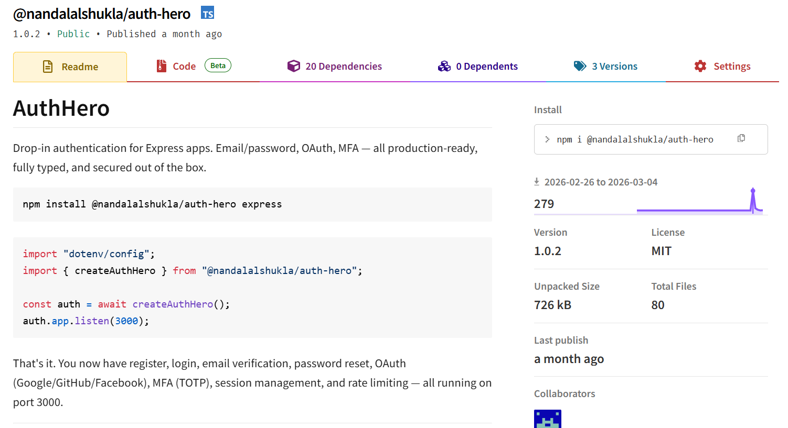Click the TypeScript TS badge icon
The width and height of the screenshot is (788, 428).
pos(207,13)
